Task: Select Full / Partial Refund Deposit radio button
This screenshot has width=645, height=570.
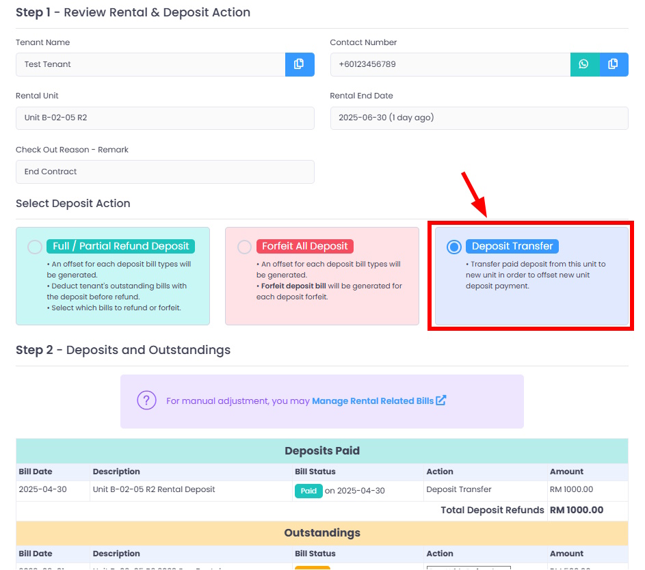Action: coord(35,247)
